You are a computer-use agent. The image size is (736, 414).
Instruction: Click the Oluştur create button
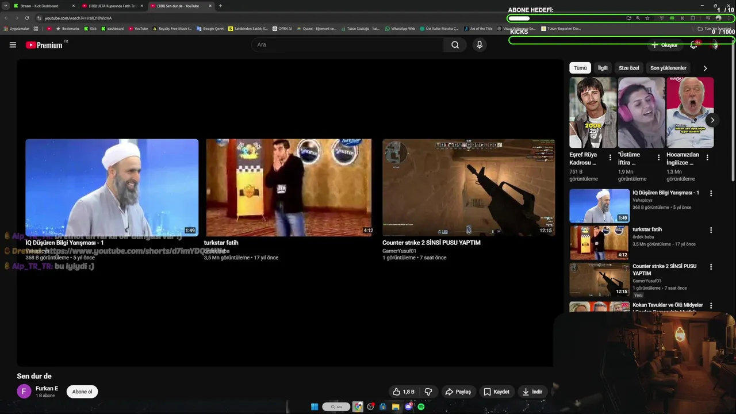point(664,45)
